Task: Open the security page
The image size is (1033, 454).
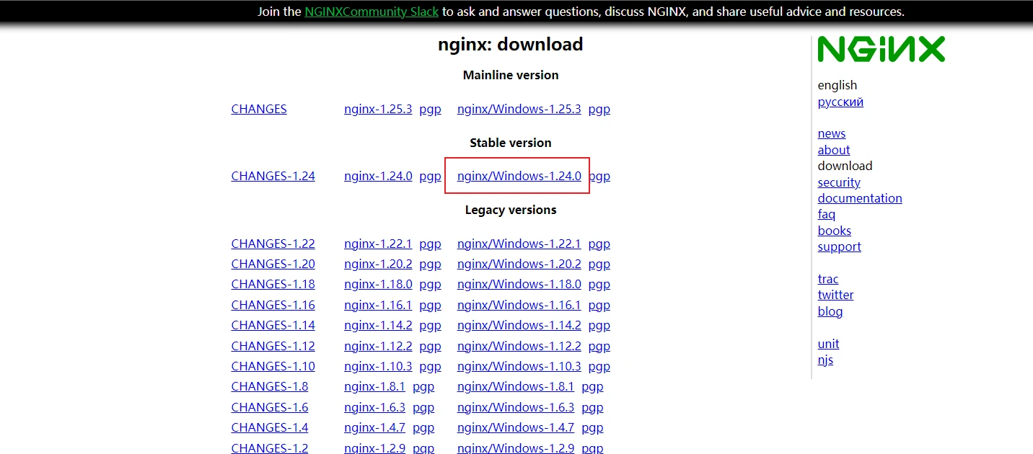Action: pos(839,182)
